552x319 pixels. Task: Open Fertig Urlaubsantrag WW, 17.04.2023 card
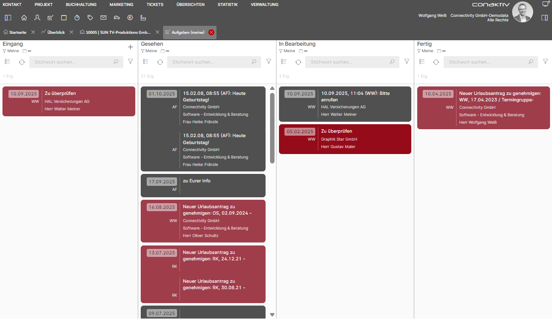pyautogui.click(x=483, y=108)
